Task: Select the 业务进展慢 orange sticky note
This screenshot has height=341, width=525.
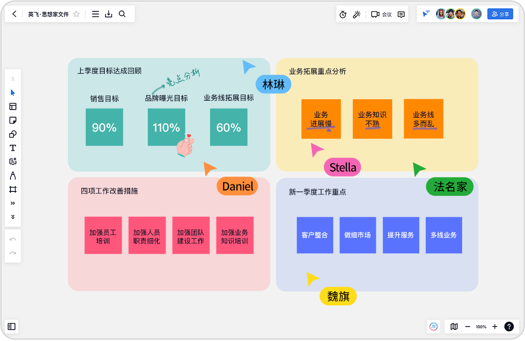Action: pyautogui.click(x=321, y=119)
